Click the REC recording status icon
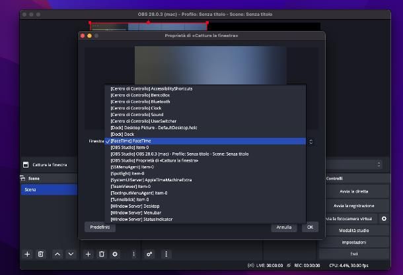 tap(289, 266)
